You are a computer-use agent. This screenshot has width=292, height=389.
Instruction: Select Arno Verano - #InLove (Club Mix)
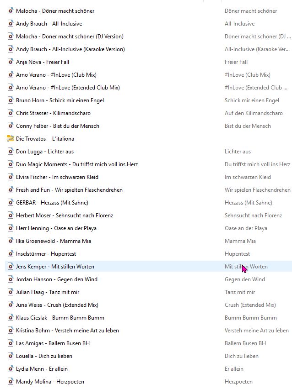[56, 74]
